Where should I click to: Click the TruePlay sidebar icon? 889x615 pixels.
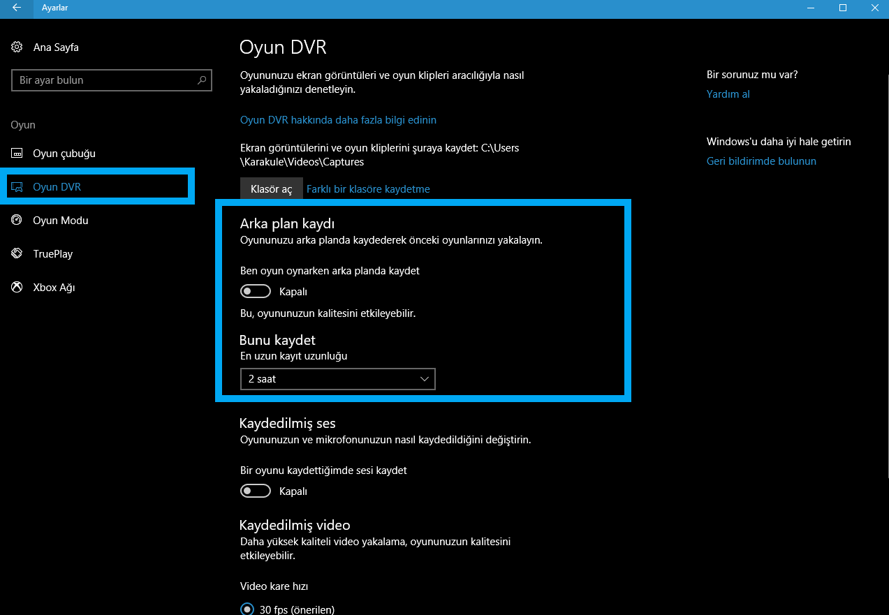click(x=17, y=253)
